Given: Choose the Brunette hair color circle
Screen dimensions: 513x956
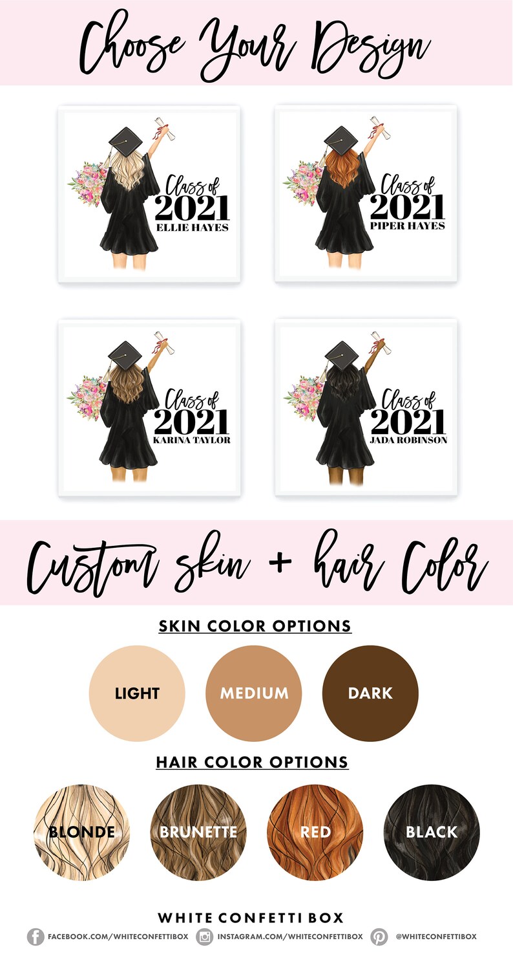Looking at the screenshot, I should coord(198,832).
